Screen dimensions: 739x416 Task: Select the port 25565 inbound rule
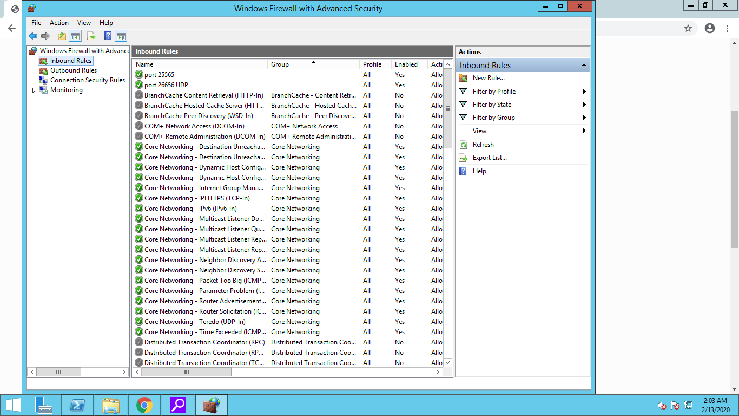159,75
